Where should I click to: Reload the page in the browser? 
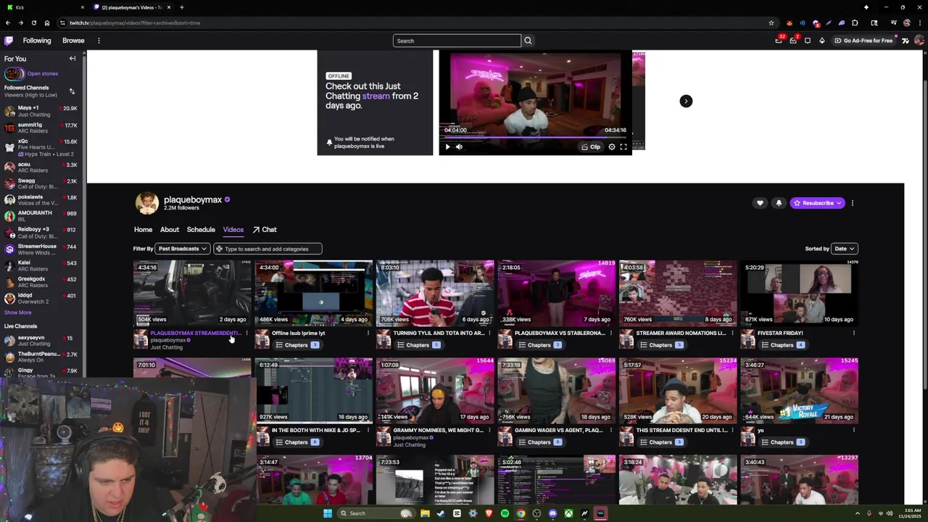(33, 22)
